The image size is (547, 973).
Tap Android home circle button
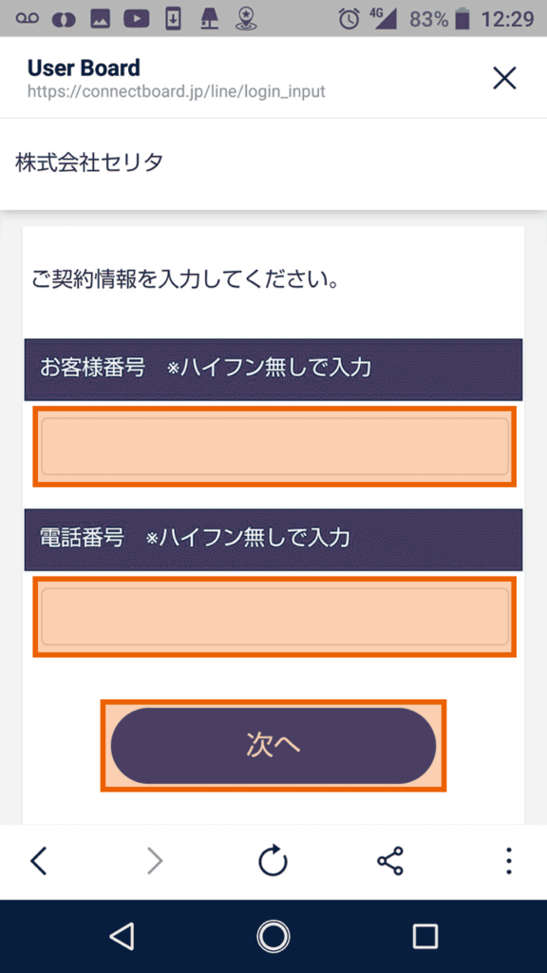(273, 936)
